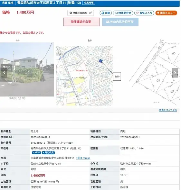This screenshot has height=190, width=181.
Task: Show the previous image with the left arrow
Action: (4, 73)
